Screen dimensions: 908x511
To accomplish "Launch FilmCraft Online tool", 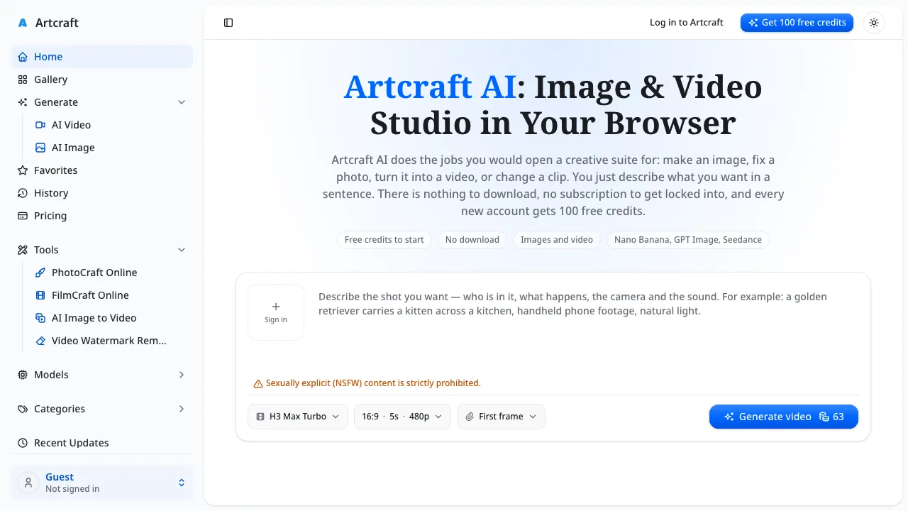I will (x=111, y=295).
